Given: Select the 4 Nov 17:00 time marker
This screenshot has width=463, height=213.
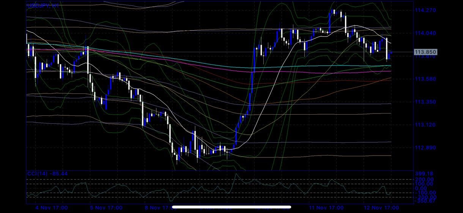Looking at the screenshot, I should tap(51, 208).
